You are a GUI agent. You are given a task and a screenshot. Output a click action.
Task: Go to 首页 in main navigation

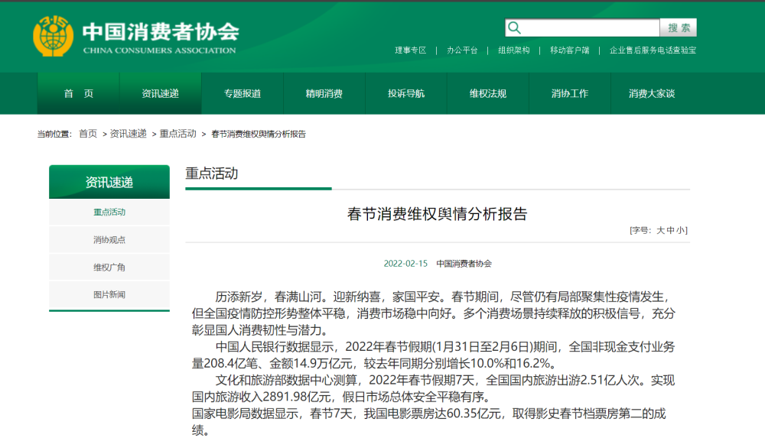pyautogui.click(x=79, y=94)
